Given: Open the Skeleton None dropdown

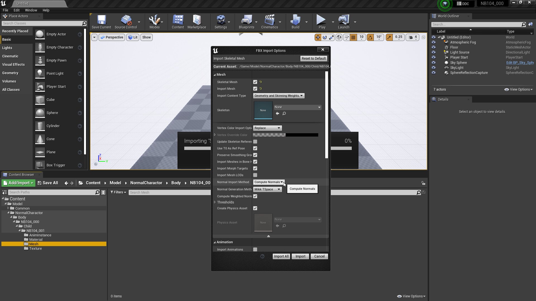Looking at the screenshot, I should click(x=298, y=107).
